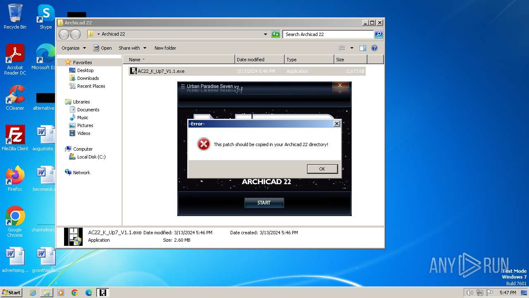The height and width of the screenshot is (298, 529).
Task: Open Edge from the taskbar
Action: click(x=89, y=293)
